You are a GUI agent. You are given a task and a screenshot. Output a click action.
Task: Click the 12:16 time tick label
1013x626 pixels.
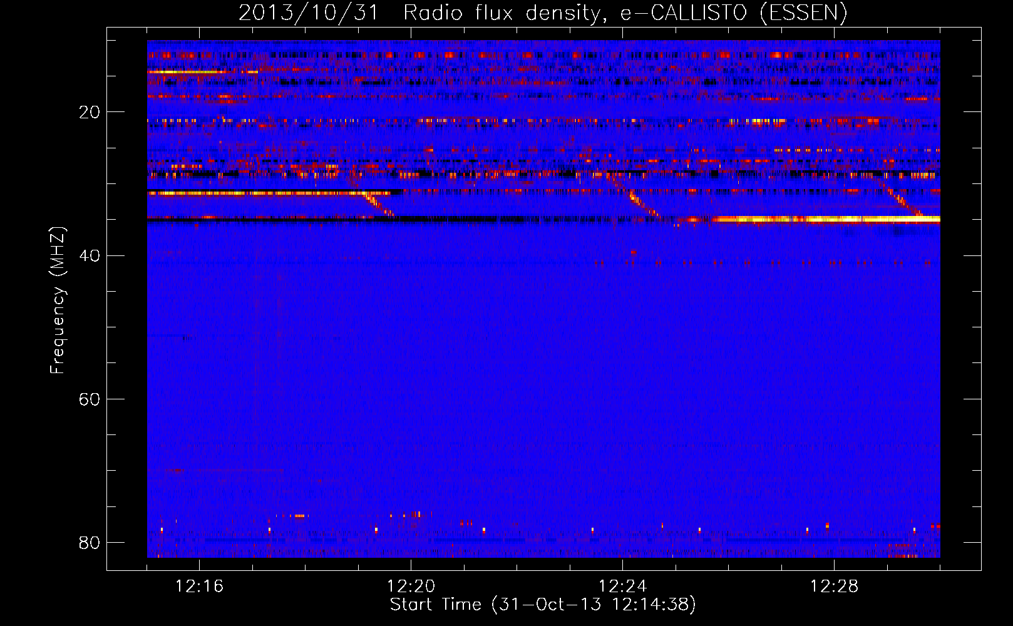199,587
